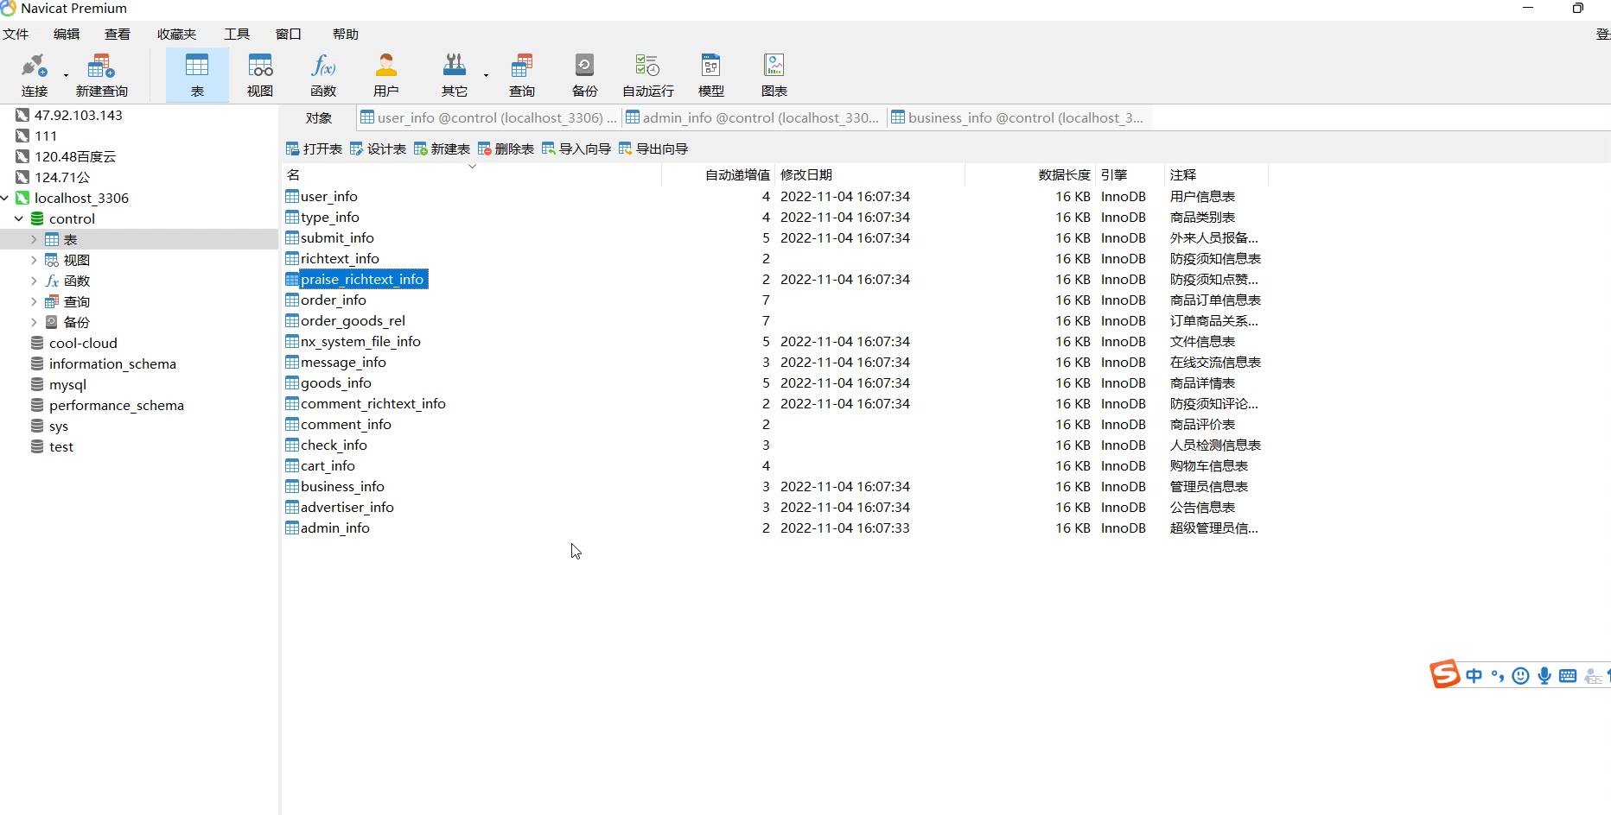Screen dimensions: 1611x815
Task: Click the User (用户) toolbar icon
Action: tap(385, 75)
